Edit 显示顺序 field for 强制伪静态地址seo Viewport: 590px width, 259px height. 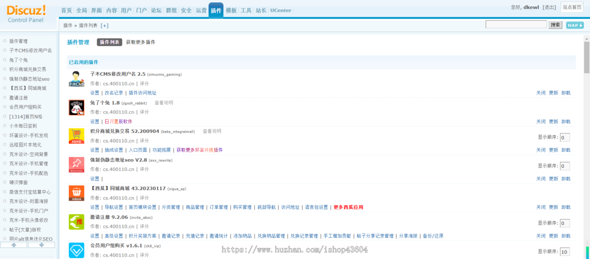(x=565, y=166)
